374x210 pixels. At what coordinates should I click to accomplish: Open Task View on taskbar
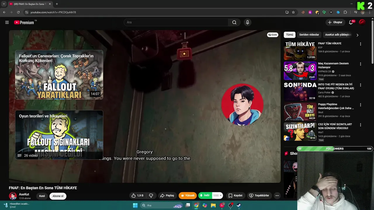coord(188,205)
